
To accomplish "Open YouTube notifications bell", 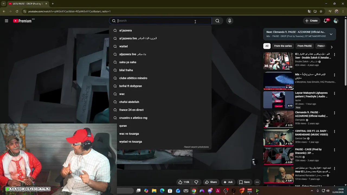I will tap(326, 21).
